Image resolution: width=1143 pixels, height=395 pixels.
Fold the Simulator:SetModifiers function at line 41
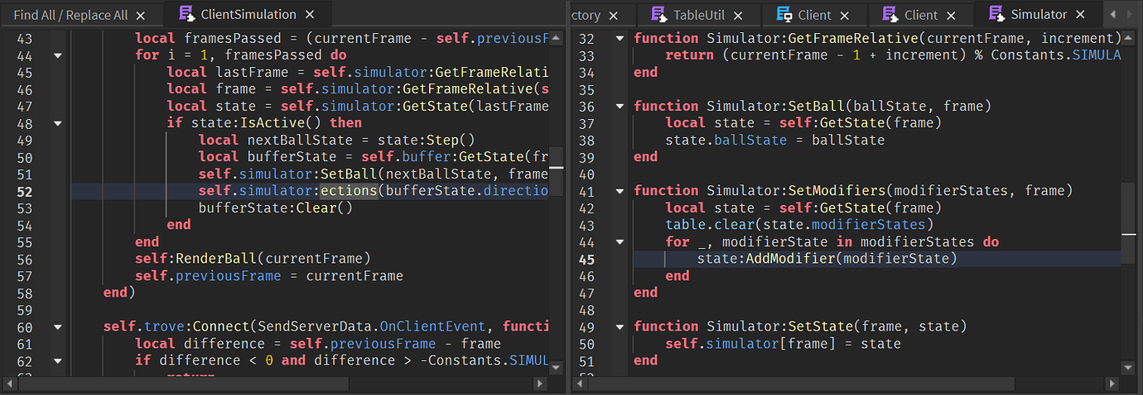click(x=619, y=191)
